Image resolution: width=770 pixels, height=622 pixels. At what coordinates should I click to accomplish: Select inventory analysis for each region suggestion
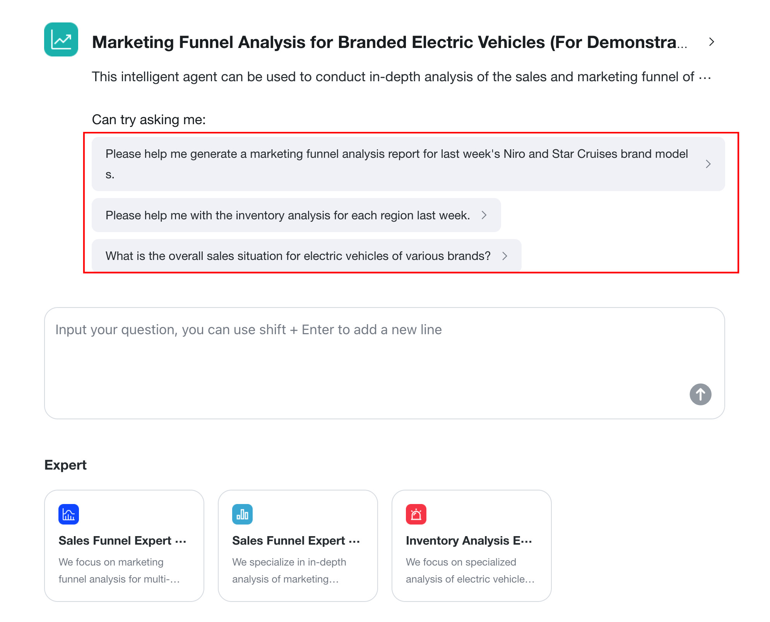[x=296, y=215]
